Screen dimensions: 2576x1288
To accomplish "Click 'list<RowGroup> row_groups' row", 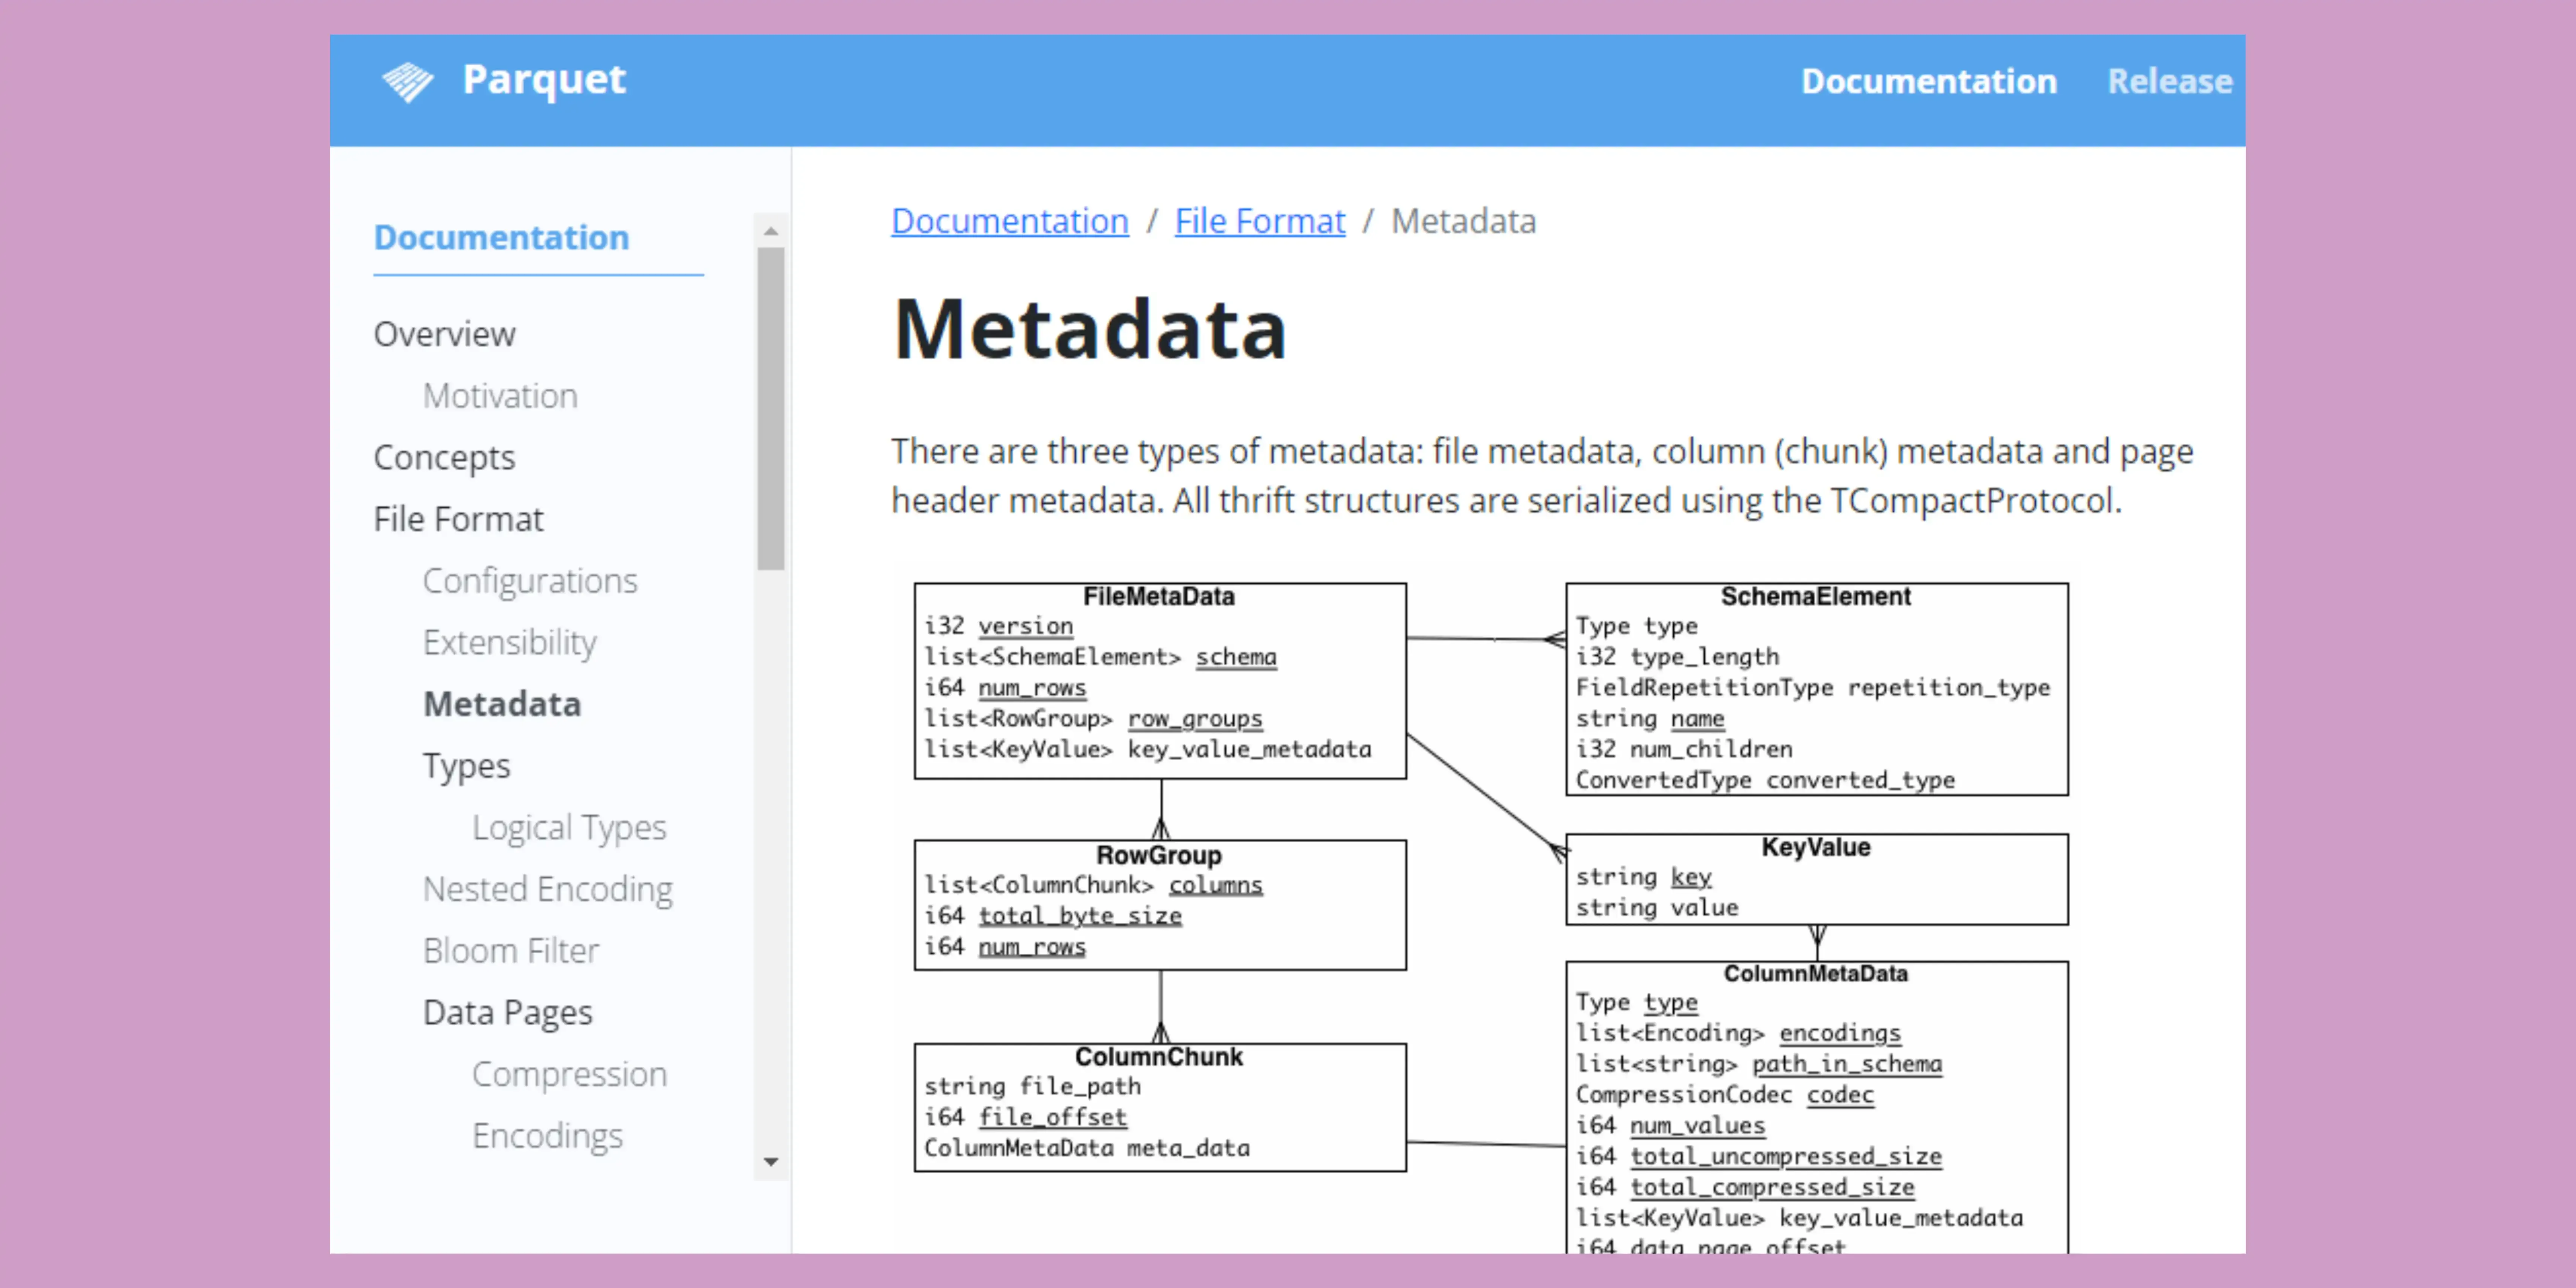I will tap(1093, 719).
